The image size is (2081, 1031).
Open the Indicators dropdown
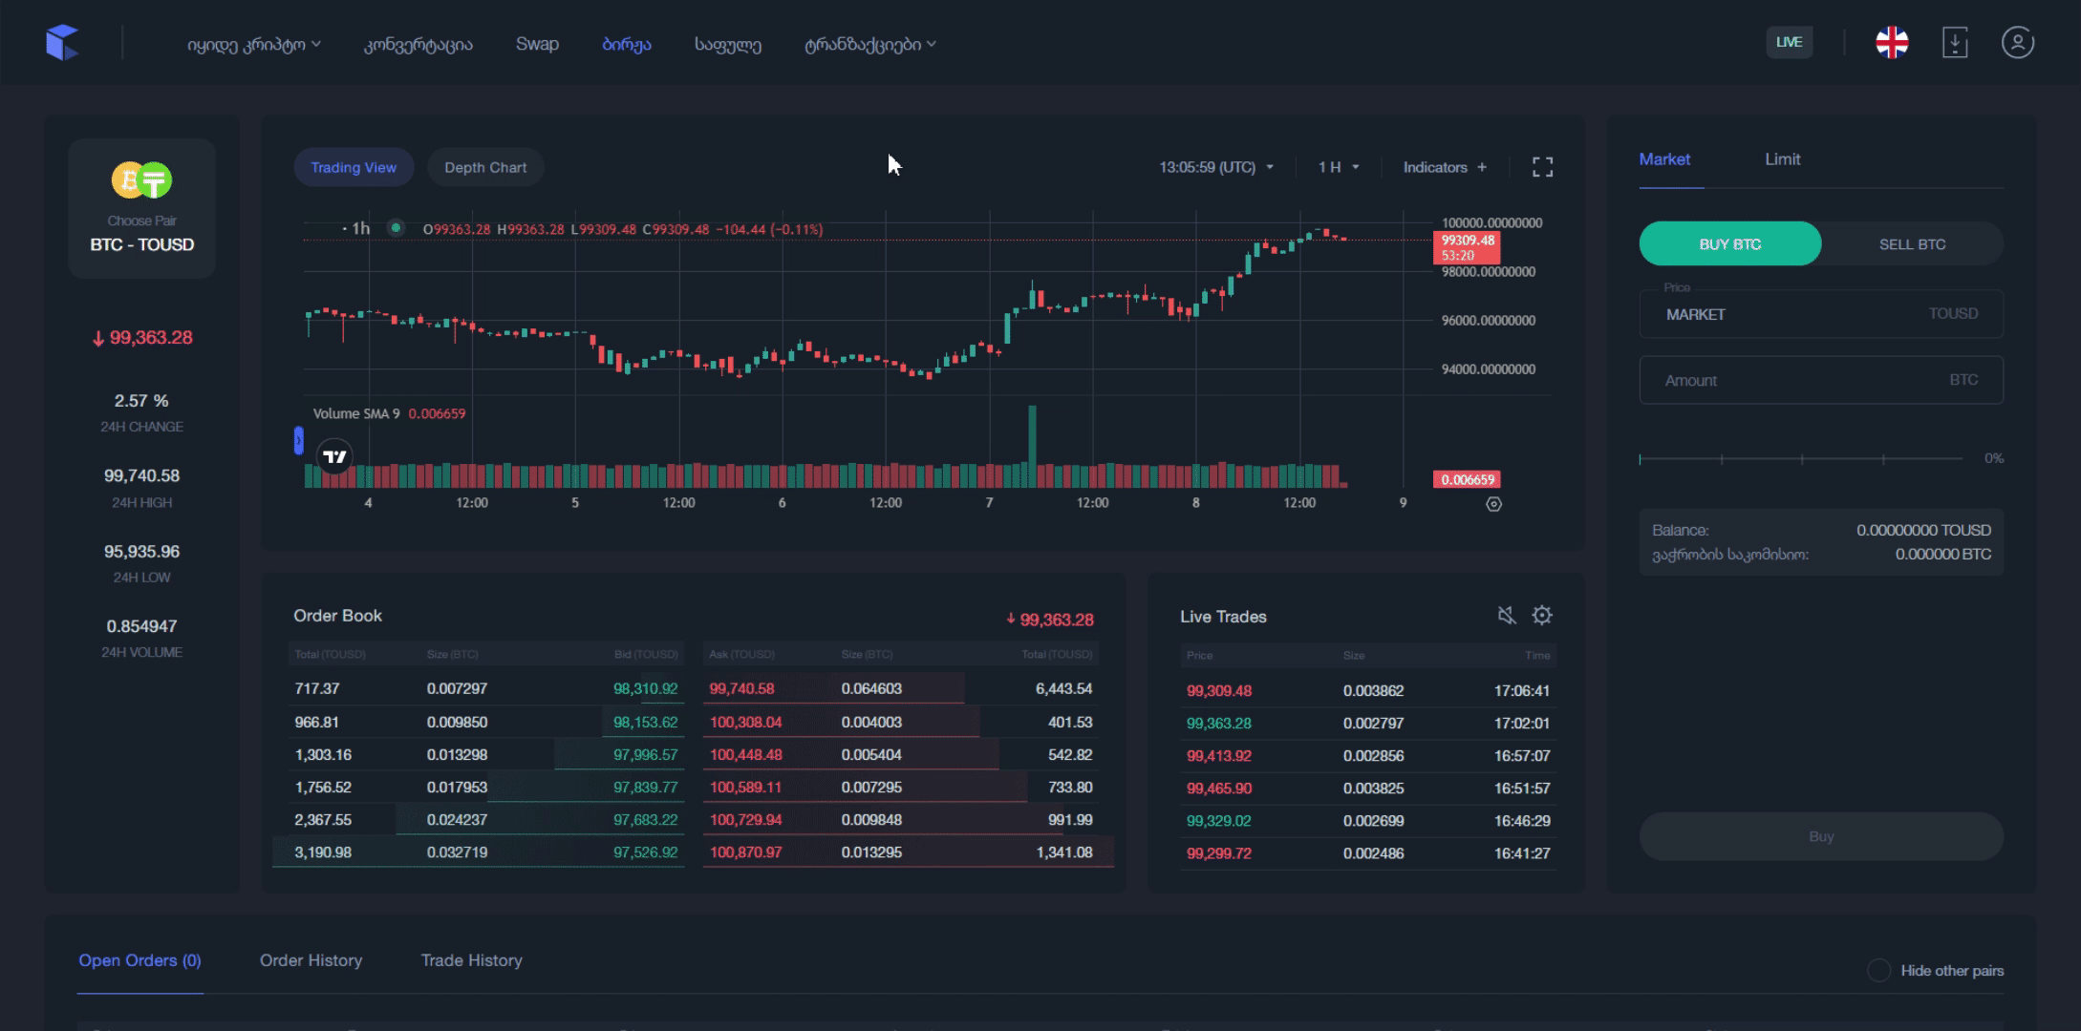tap(1444, 167)
